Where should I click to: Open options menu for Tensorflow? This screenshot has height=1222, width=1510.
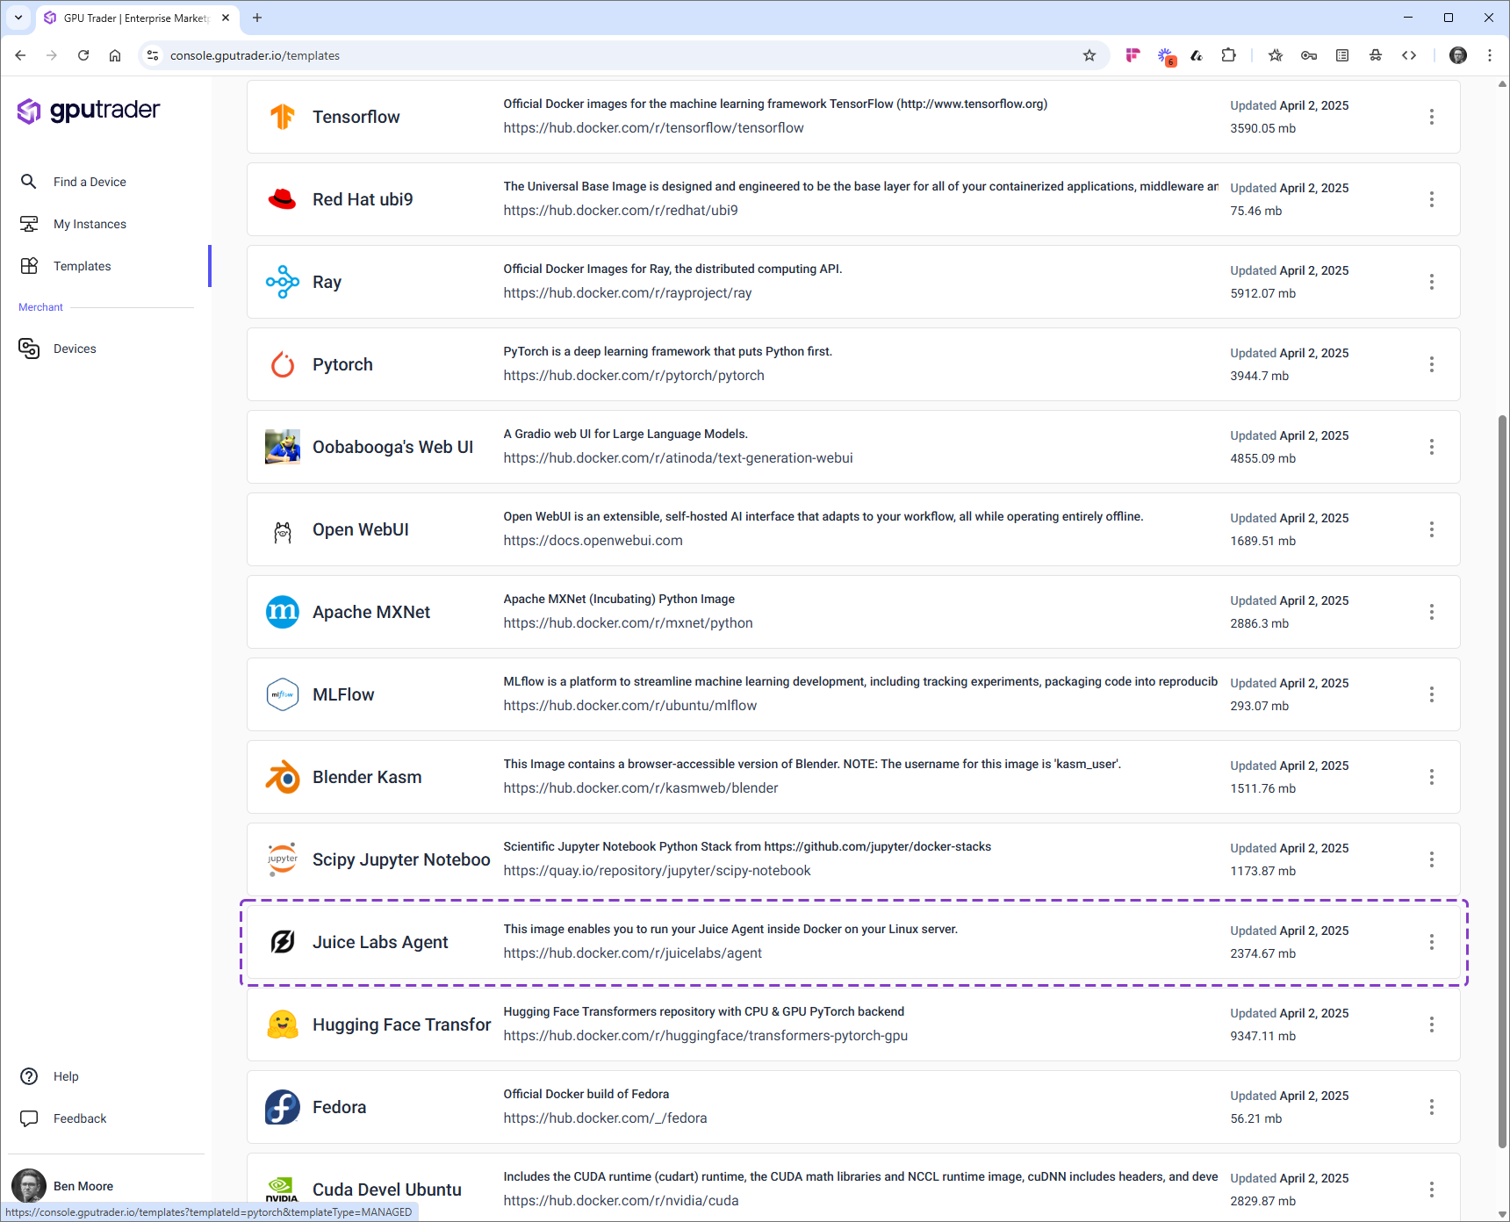pos(1432,117)
